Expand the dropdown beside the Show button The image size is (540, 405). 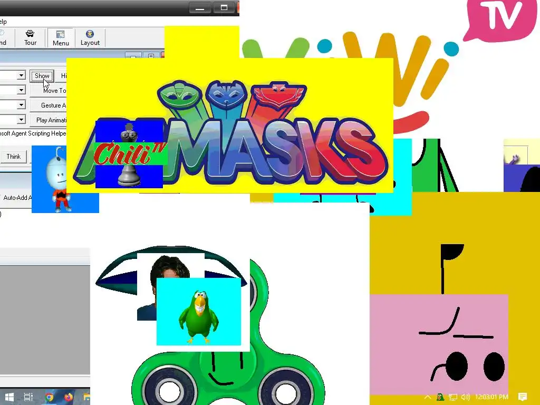pos(21,75)
